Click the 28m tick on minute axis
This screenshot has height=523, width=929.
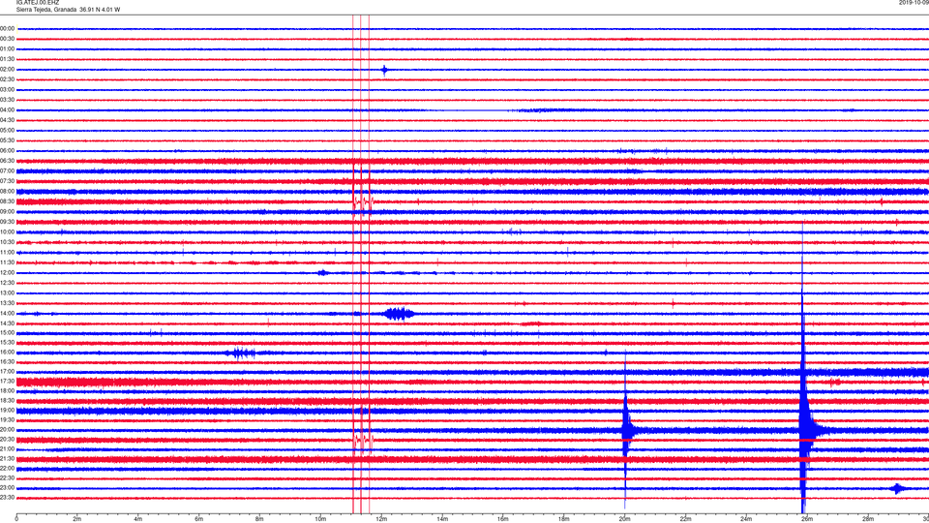(x=868, y=519)
